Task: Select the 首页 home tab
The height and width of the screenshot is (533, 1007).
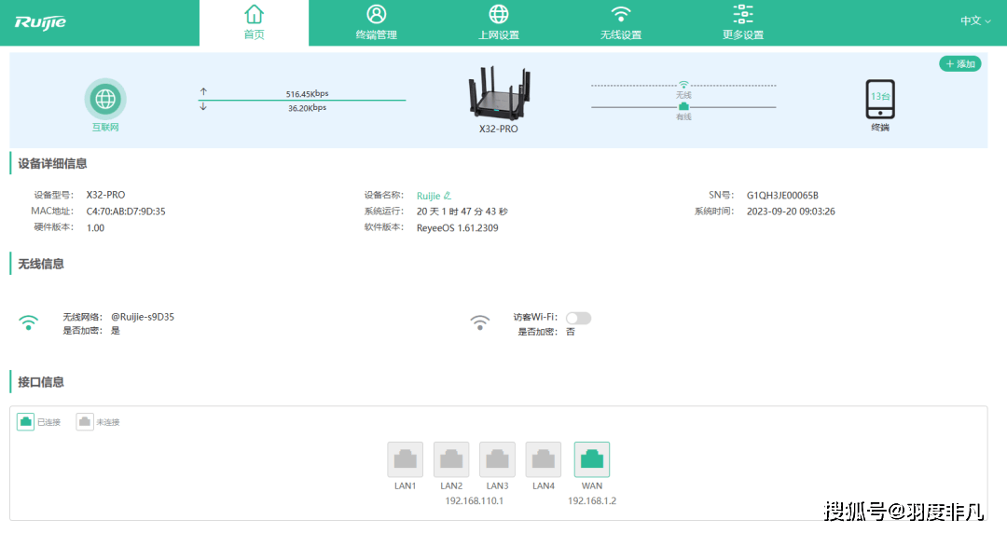Action: coord(254,23)
